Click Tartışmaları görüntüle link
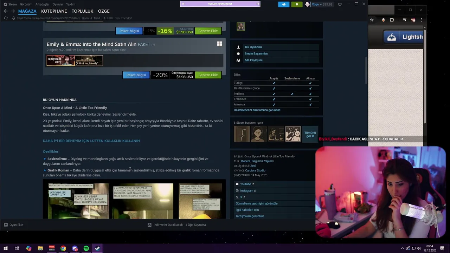450x253 pixels. [x=250, y=216]
